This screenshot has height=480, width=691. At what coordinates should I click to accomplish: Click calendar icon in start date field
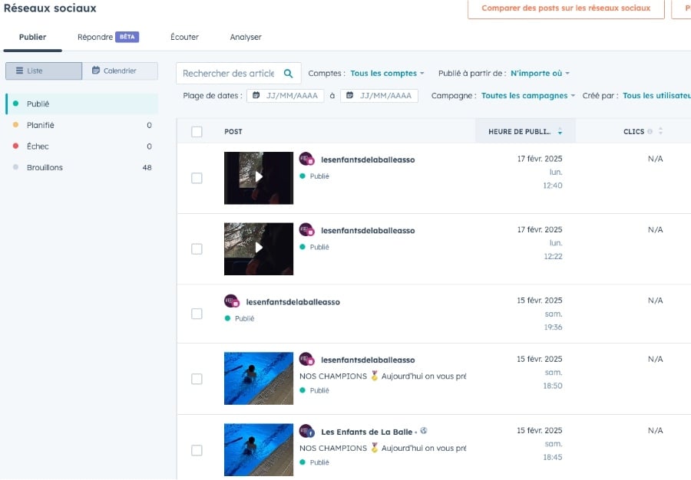coord(256,95)
